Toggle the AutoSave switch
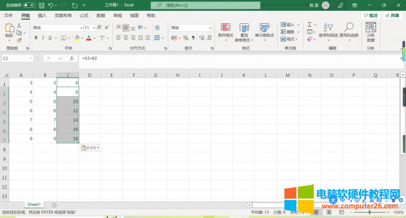Screen dimensions: 406x218 click(x=29, y=5)
